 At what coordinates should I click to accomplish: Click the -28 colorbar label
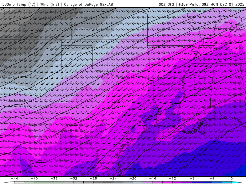93,178
